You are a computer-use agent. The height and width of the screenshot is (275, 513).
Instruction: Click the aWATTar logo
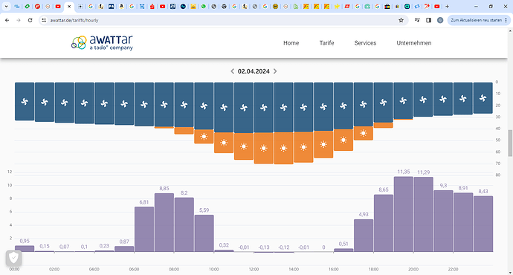102,43
